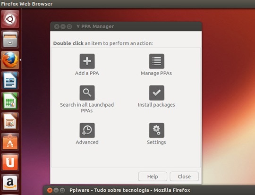Screen dimensions: 255x195
Task: Open Firefox from the launcher
Action: (x=10, y=60)
